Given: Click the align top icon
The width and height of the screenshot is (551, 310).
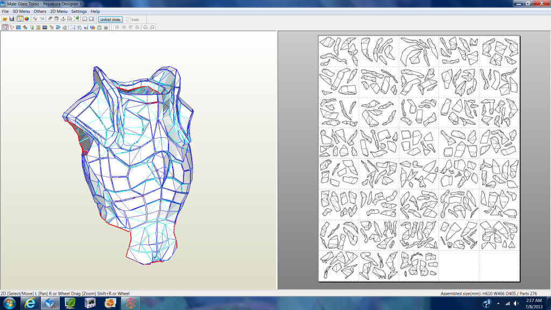Looking at the screenshot, I should tap(130, 27).
